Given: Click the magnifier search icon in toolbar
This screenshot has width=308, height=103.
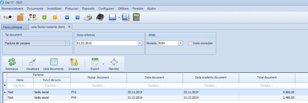Looking at the screenshot, I should coord(126,17).
